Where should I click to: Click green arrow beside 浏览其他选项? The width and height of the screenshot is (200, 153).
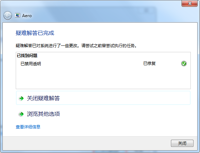pyautogui.click(x=22, y=114)
